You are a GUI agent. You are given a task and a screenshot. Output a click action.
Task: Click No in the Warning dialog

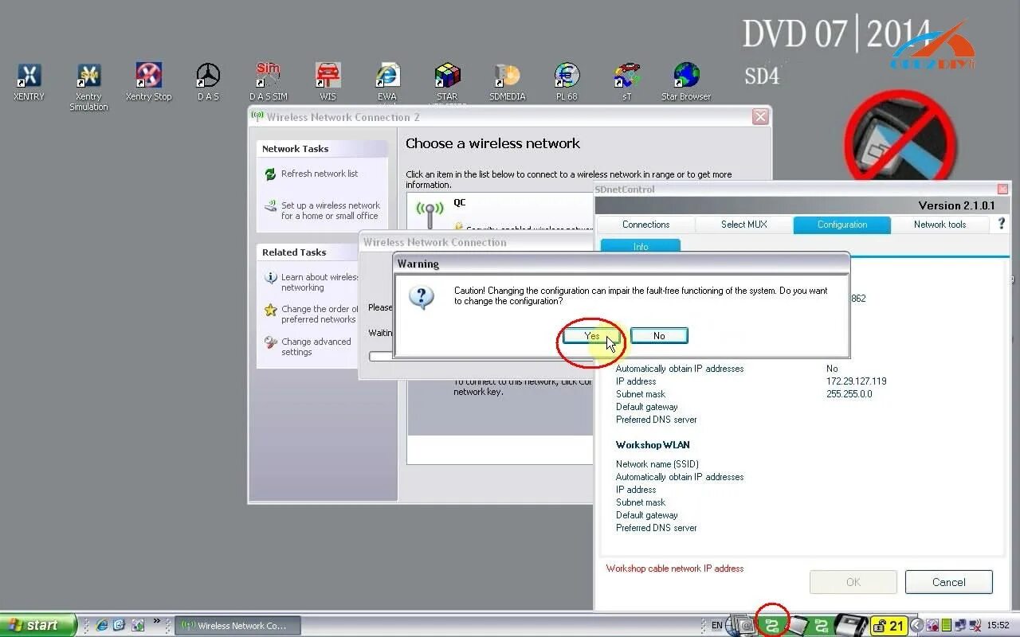pos(659,336)
